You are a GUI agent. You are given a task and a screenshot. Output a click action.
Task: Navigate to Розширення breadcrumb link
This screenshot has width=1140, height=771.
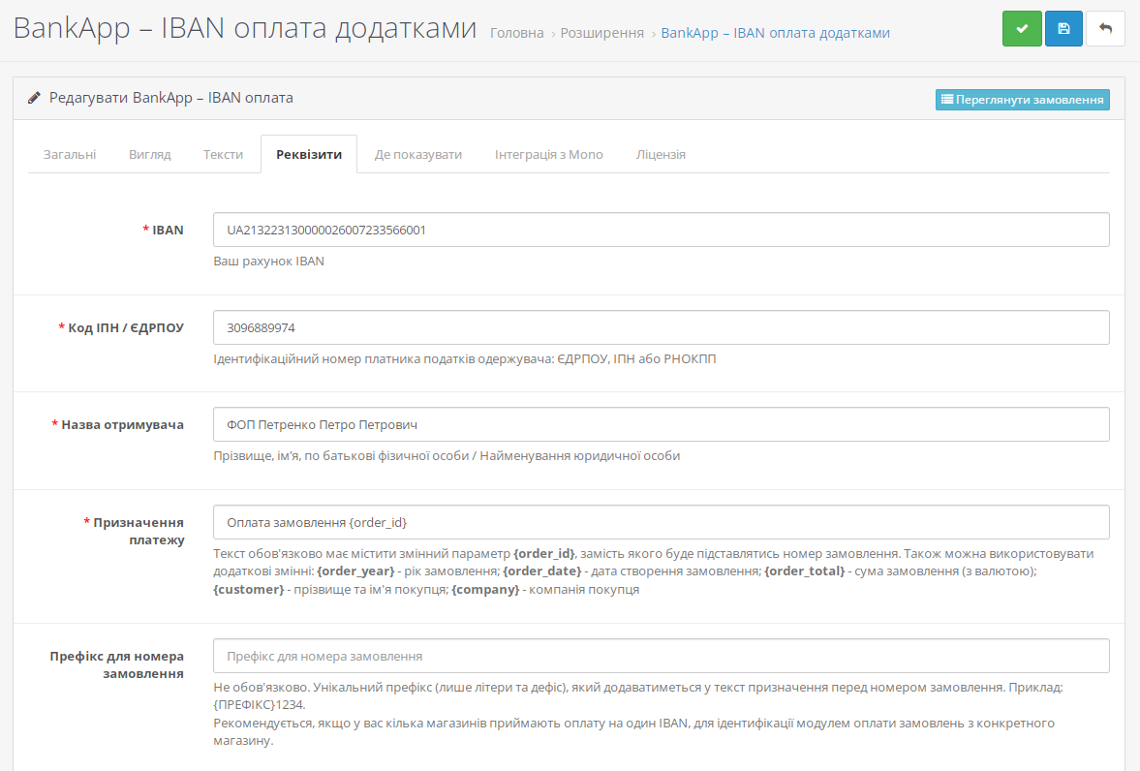click(x=603, y=33)
